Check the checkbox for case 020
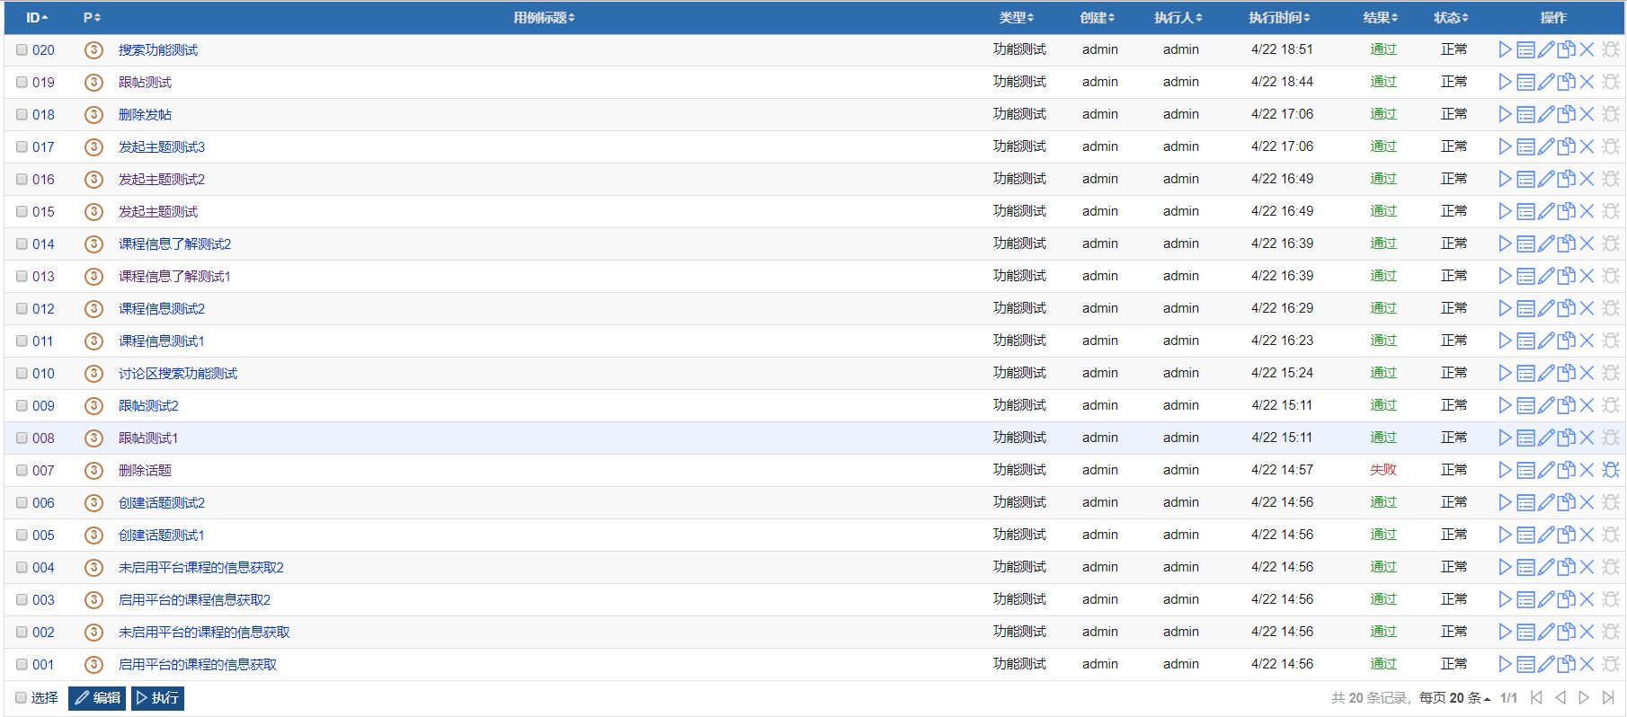 [x=22, y=50]
